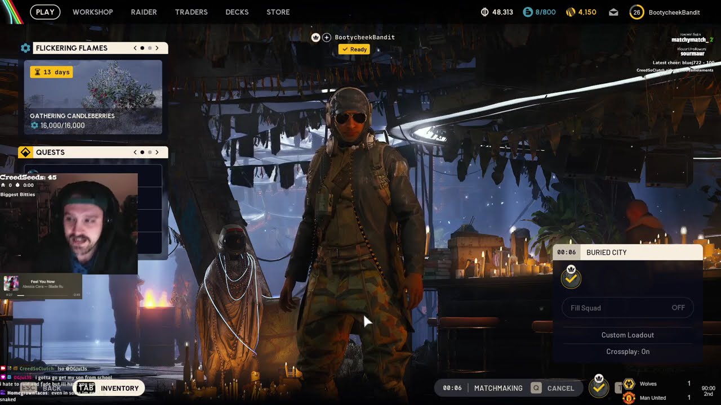Click the matchmaking 00:06 timer in map panel
Screen dimensions: 721x405
click(566, 253)
